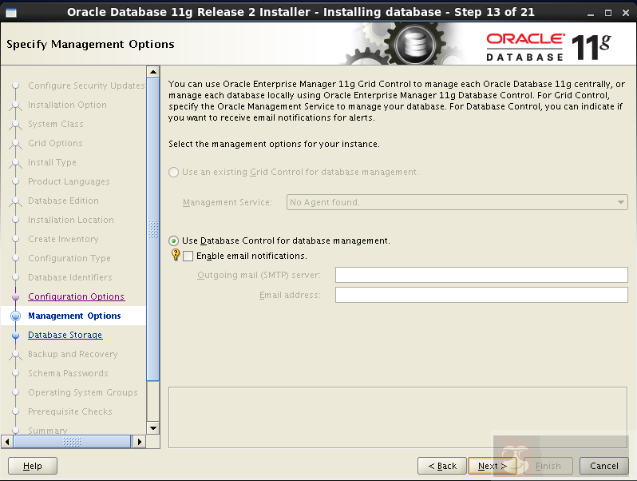
Task: Click the Oracle Database 11g logo
Action: click(x=548, y=47)
